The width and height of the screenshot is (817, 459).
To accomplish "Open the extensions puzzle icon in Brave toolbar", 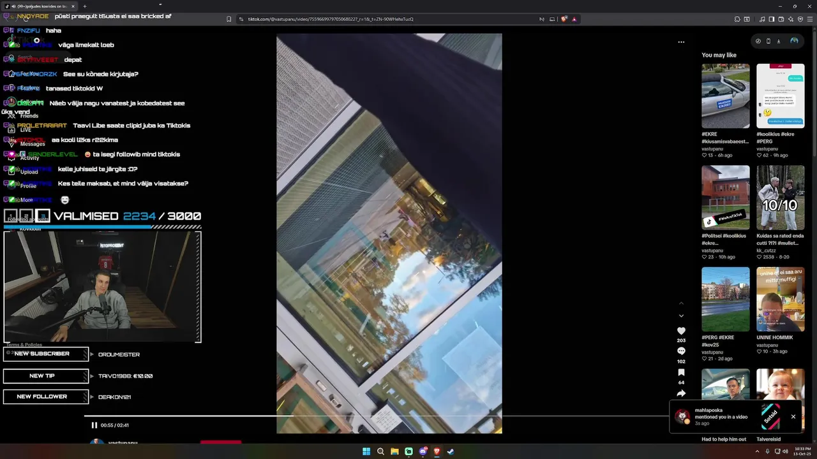I will pyautogui.click(x=737, y=19).
